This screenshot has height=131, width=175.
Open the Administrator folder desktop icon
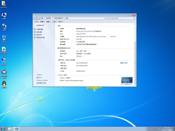(4, 4)
